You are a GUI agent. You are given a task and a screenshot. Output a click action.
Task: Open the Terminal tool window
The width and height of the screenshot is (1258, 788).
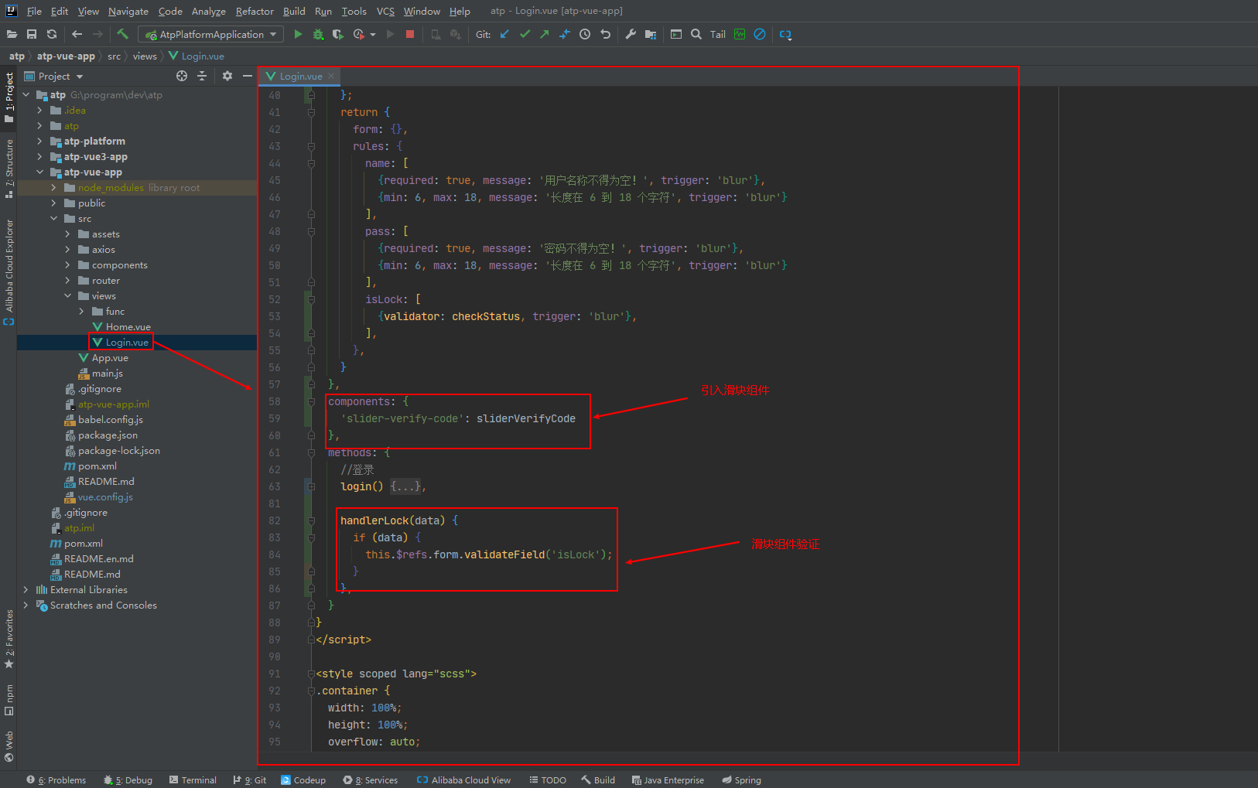193,779
